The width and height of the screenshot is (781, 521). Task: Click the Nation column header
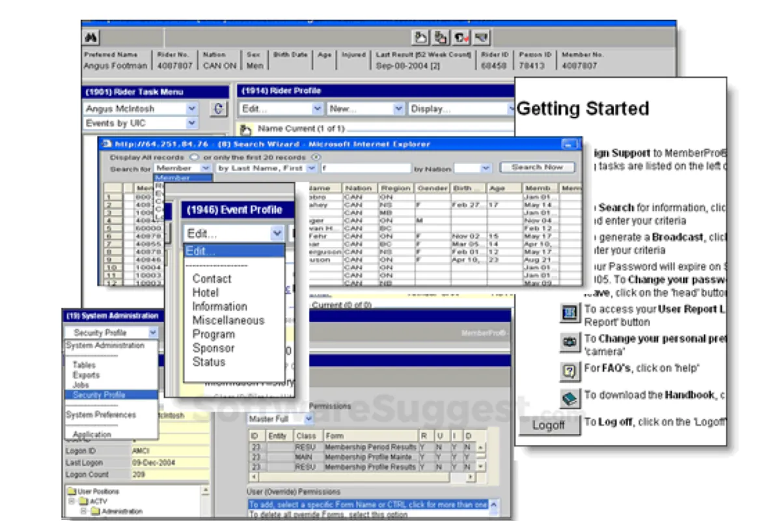359,188
